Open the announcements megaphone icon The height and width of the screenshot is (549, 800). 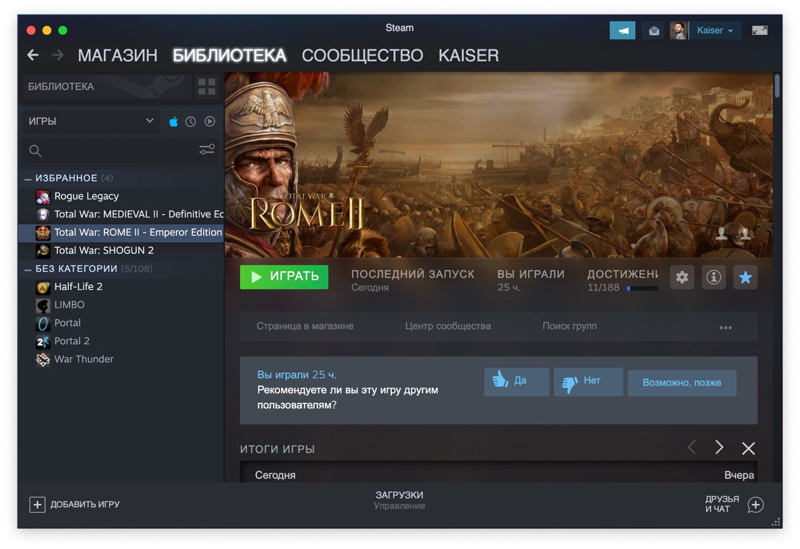coord(622,31)
